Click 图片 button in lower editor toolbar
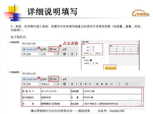153x114 pixels. [x=44, y=79]
